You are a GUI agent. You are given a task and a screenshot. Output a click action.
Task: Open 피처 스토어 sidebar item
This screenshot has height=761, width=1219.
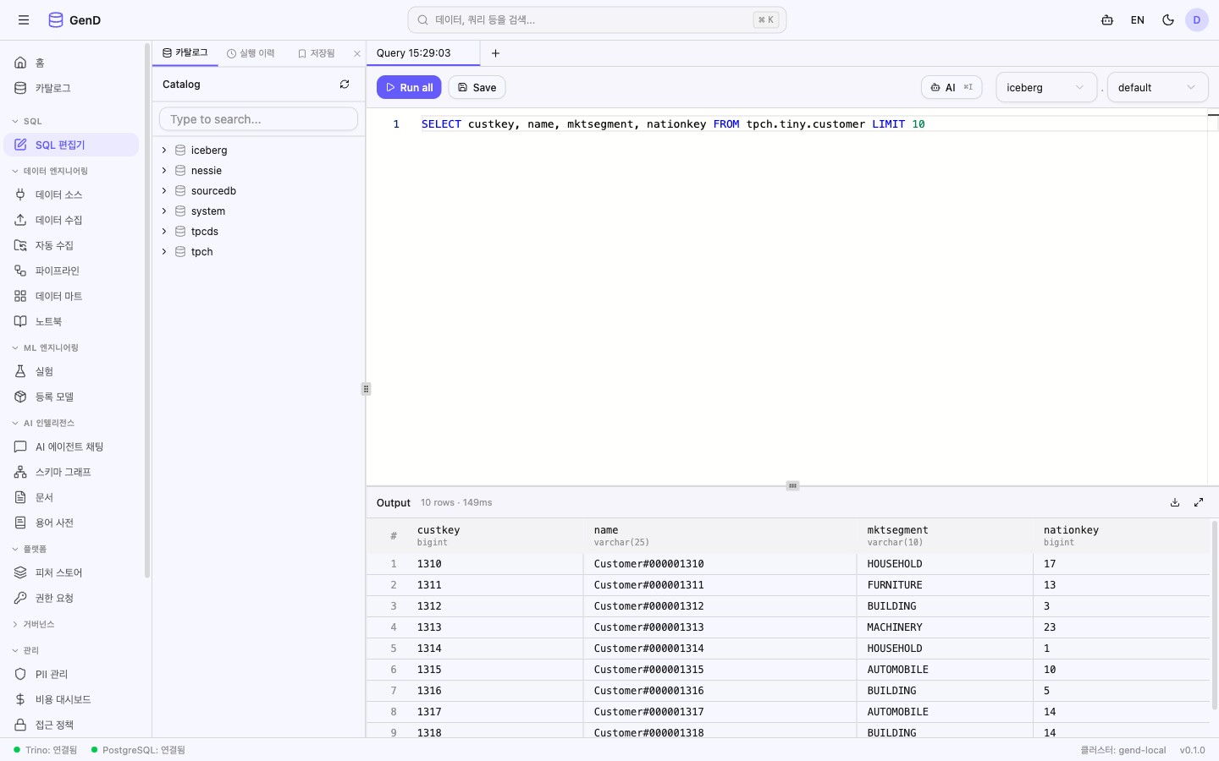[71, 572]
